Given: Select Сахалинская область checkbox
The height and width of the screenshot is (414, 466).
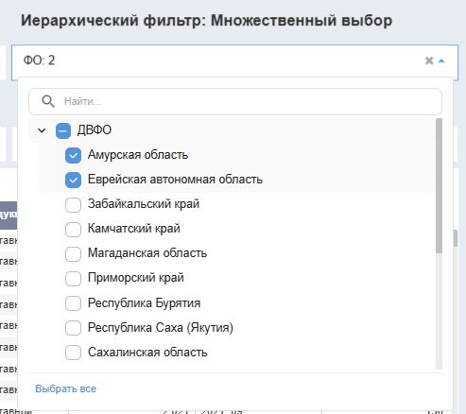Looking at the screenshot, I should (73, 353).
